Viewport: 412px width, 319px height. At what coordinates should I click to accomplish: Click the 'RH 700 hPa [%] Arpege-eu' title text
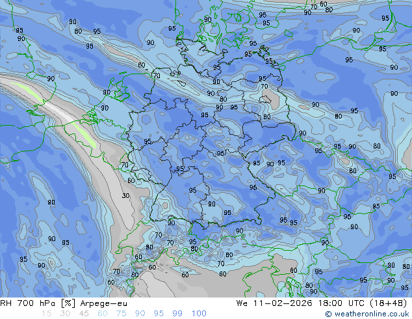coord(64,303)
